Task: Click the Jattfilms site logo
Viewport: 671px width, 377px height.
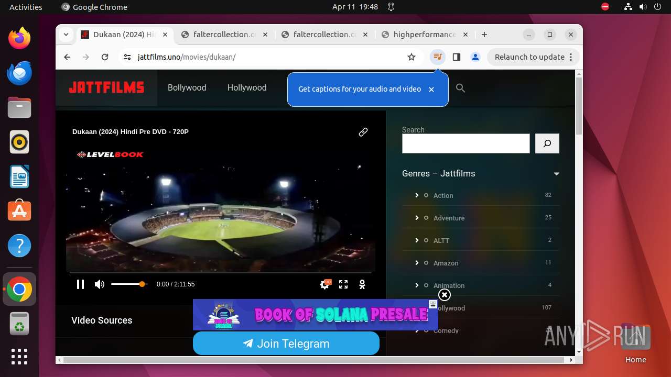Action: tap(106, 88)
